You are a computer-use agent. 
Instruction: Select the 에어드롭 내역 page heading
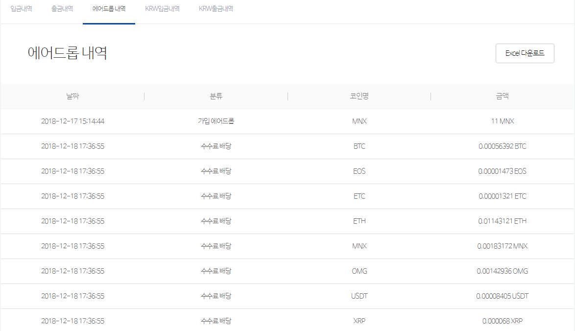coord(67,53)
